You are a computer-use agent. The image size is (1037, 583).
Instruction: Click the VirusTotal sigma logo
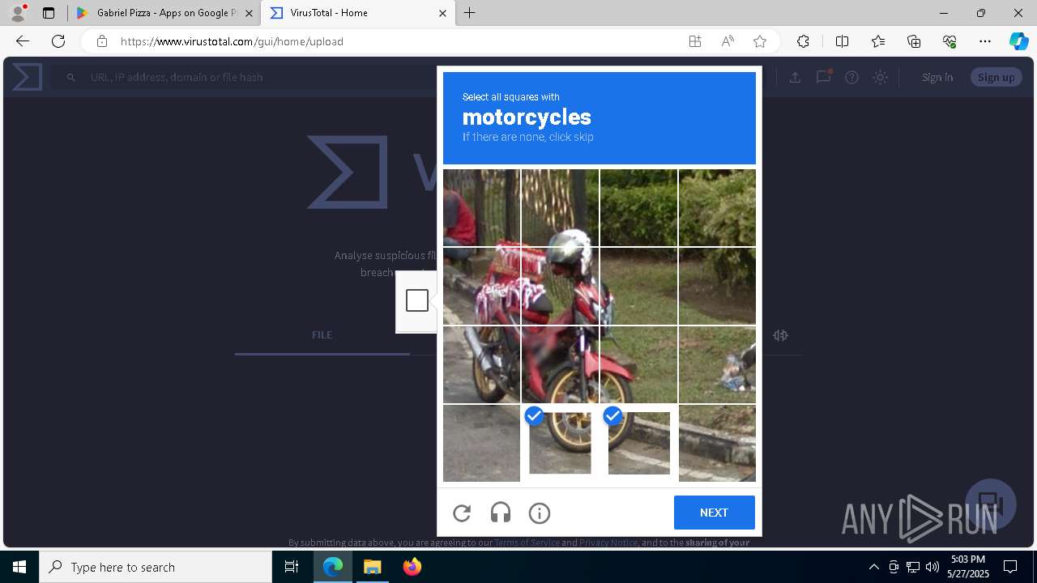[x=27, y=77]
